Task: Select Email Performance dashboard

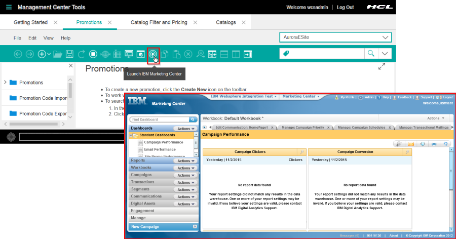Action: (160, 149)
